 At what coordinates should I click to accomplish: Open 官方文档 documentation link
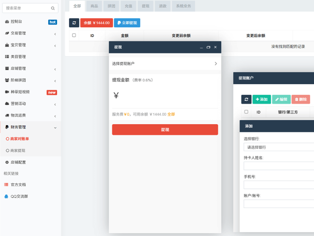point(18,185)
